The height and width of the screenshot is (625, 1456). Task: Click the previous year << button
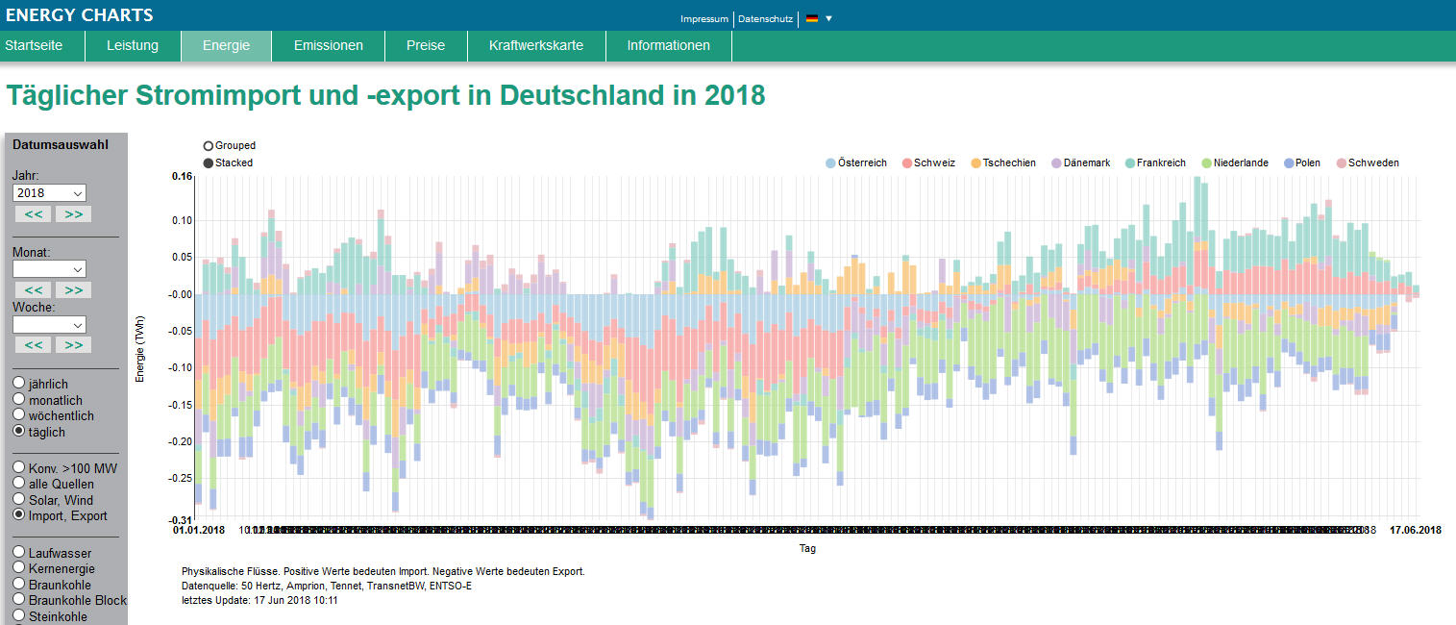31,213
